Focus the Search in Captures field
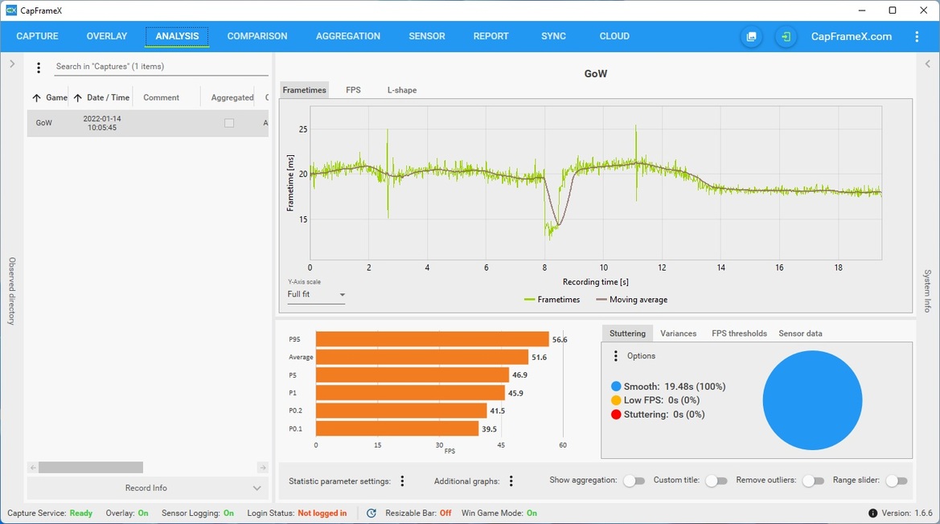Viewport: 940px width, 524px height. coord(161,67)
